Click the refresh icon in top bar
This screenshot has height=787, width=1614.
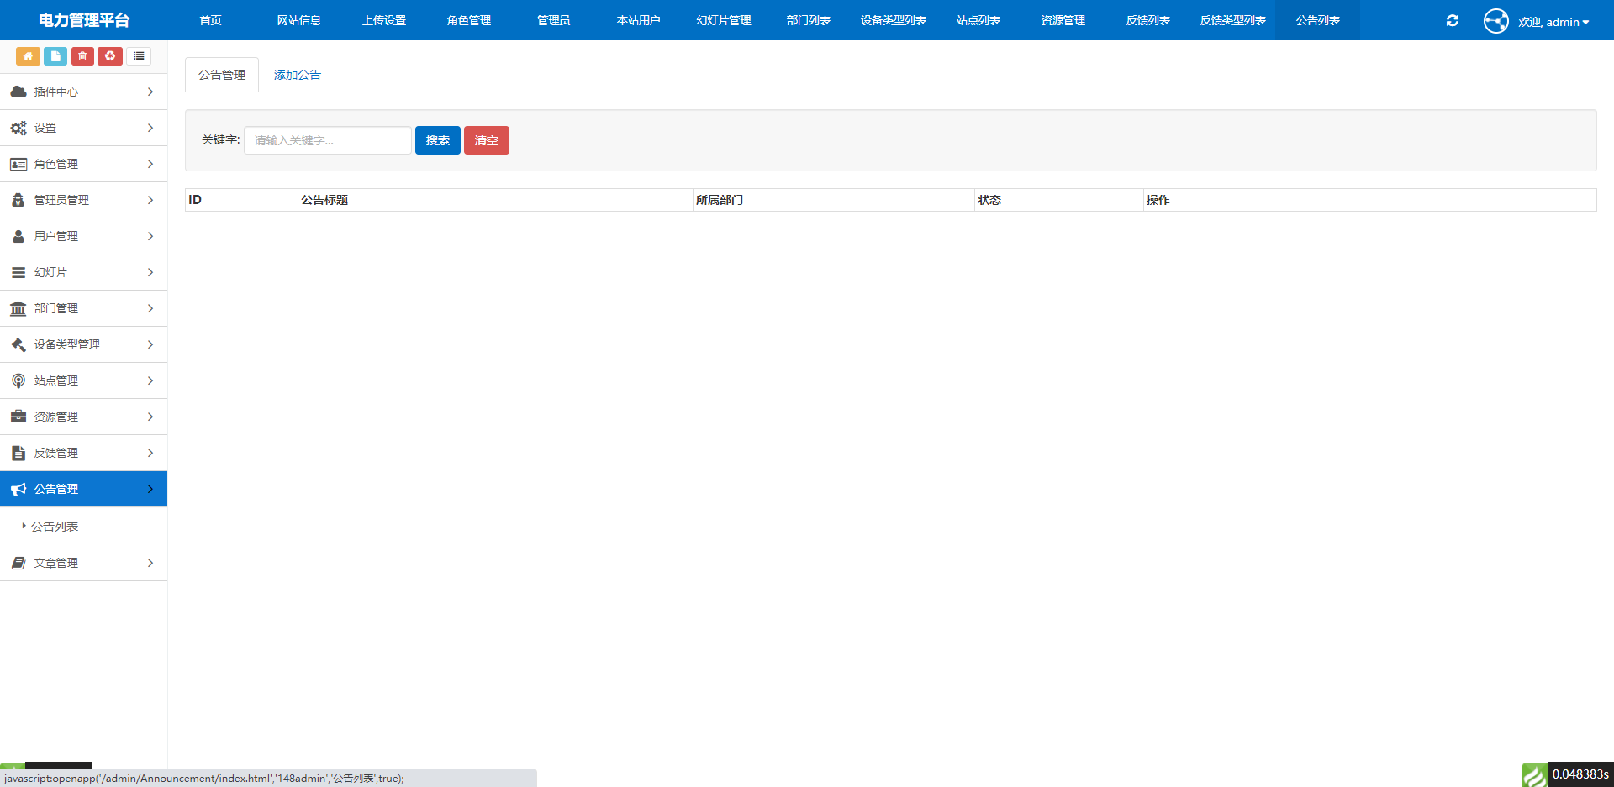1452,20
